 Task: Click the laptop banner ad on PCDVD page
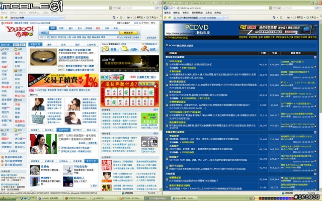click(x=278, y=29)
